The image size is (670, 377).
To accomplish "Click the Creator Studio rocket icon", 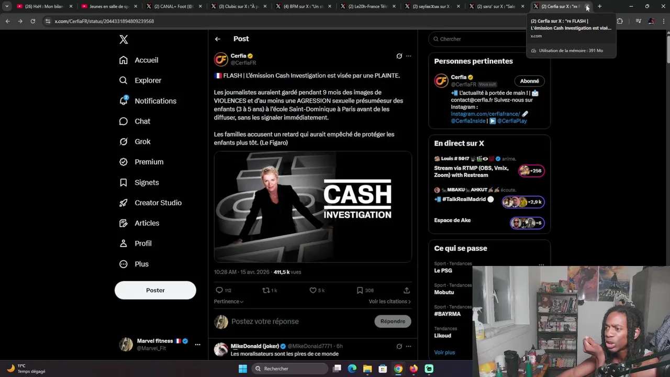I will (124, 203).
